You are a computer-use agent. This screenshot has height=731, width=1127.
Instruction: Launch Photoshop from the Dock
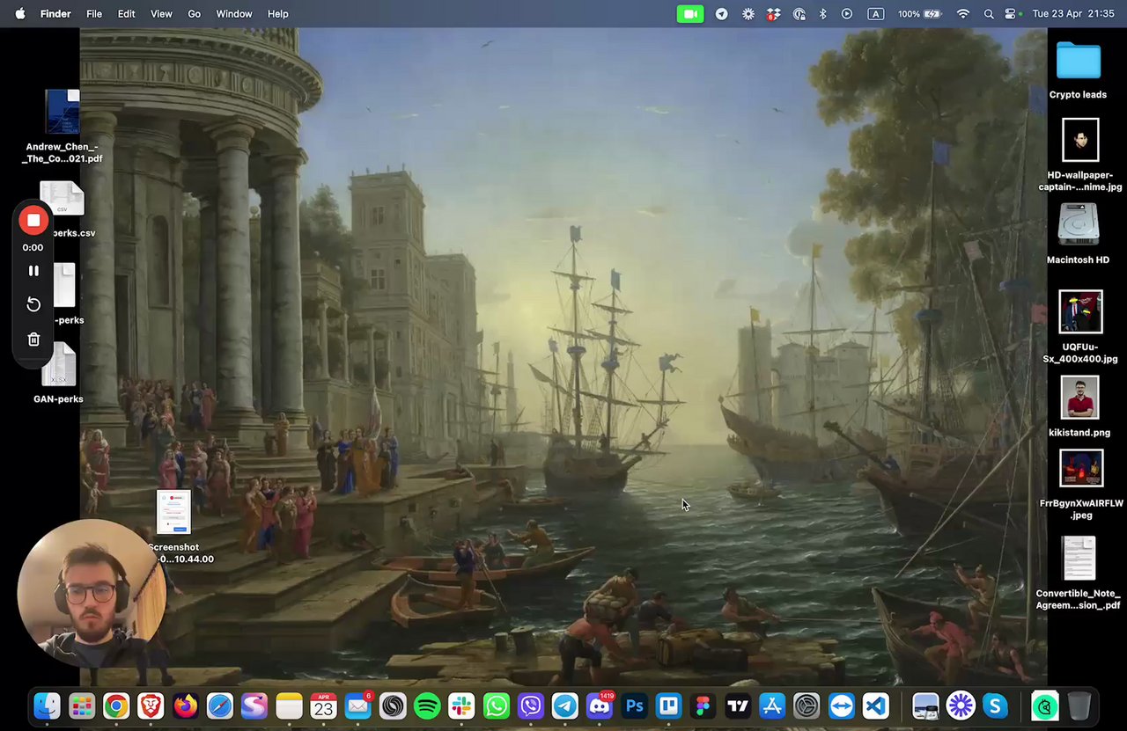(634, 705)
